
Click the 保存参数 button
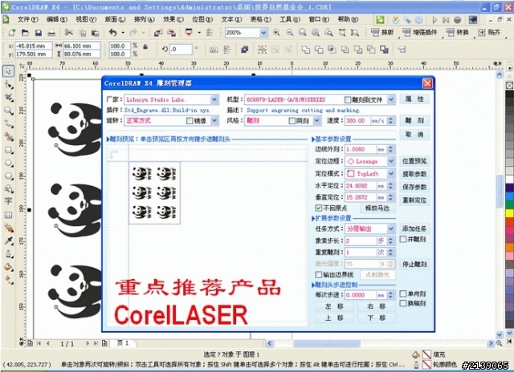click(414, 187)
